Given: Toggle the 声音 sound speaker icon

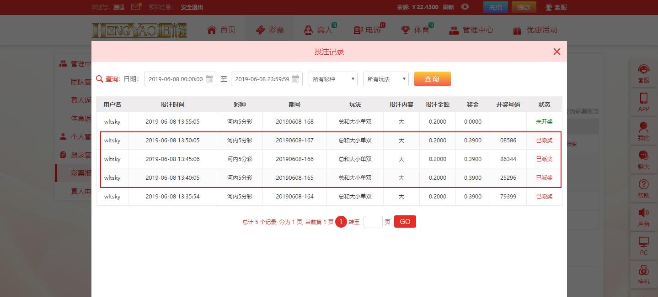Looking at the screenshot, I should pos(643,214).
